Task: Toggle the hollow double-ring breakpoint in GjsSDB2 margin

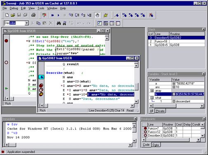Action: coord(41,90)
